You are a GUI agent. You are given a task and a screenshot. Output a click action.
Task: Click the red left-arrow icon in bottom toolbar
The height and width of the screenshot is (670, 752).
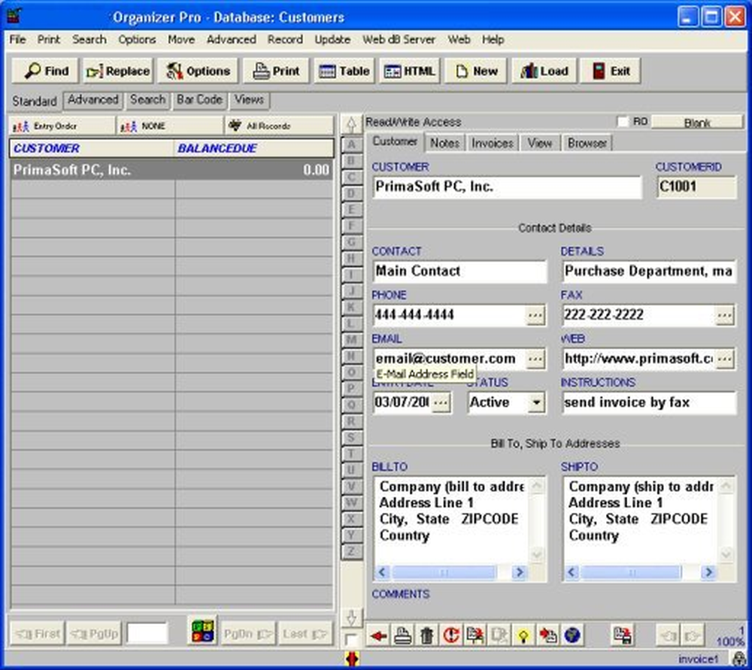[378, 635]
